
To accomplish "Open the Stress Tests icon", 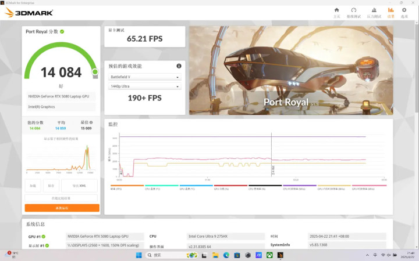I will click(x=374, y=10).
